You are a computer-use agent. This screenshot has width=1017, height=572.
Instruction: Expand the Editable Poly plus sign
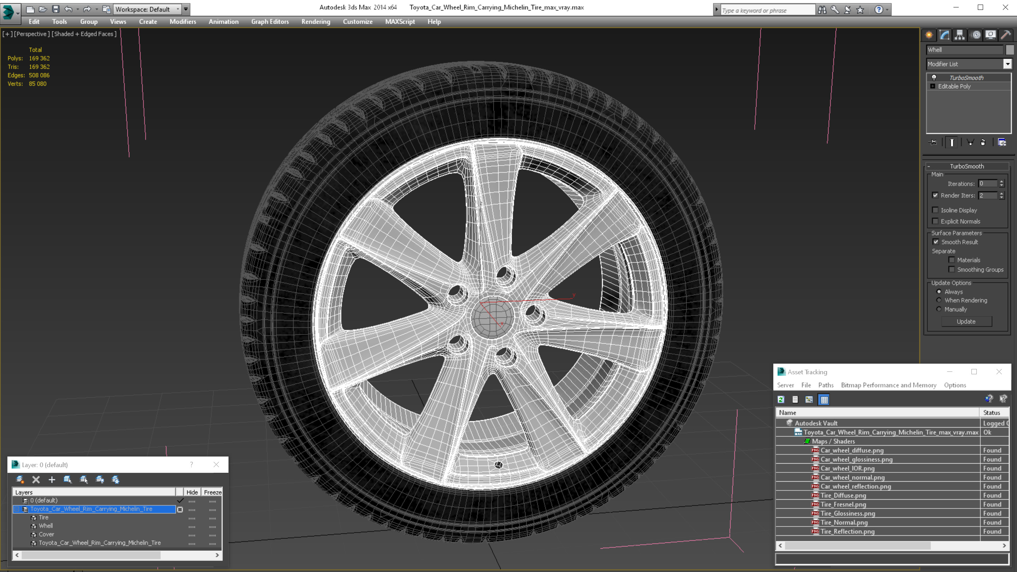(x=933, y=87)
